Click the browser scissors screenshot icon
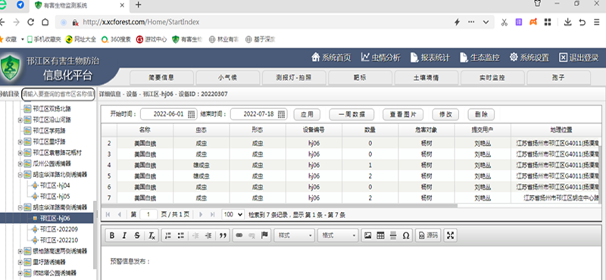The image size is (606, 280). pos(504,22)
